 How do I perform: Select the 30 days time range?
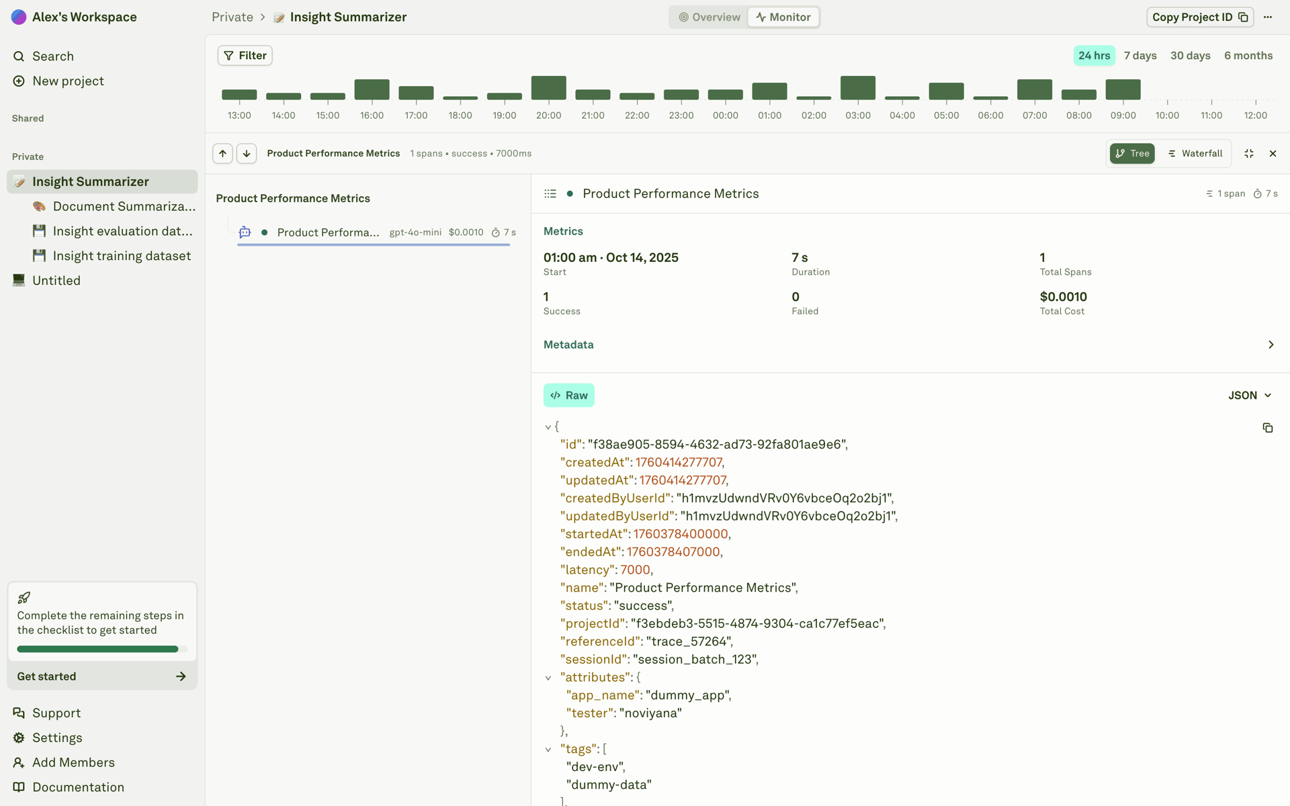[1190, 56]
